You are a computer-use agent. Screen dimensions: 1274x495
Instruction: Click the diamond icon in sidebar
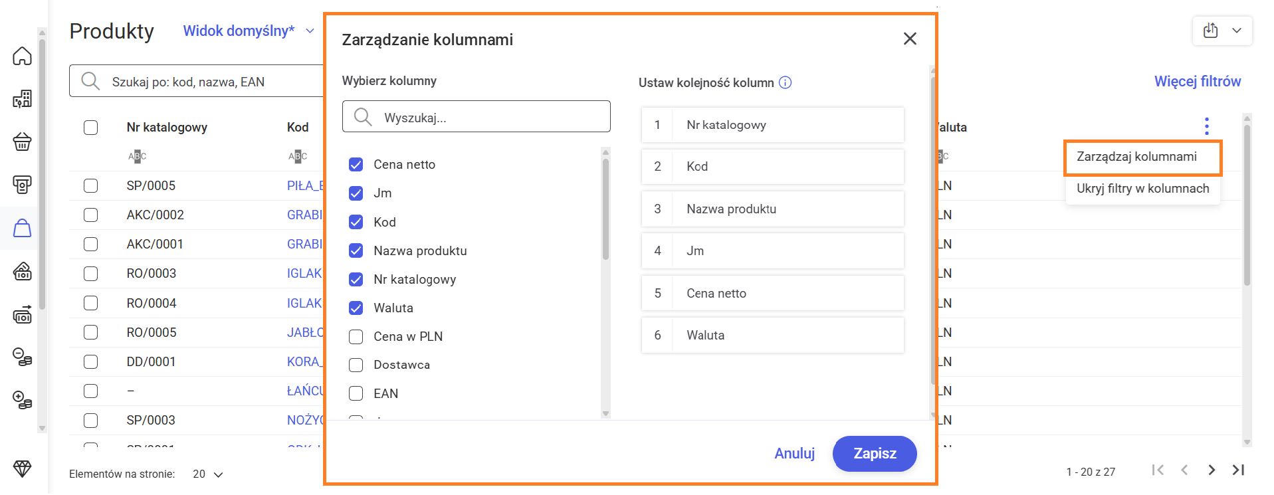pos(23,468)
